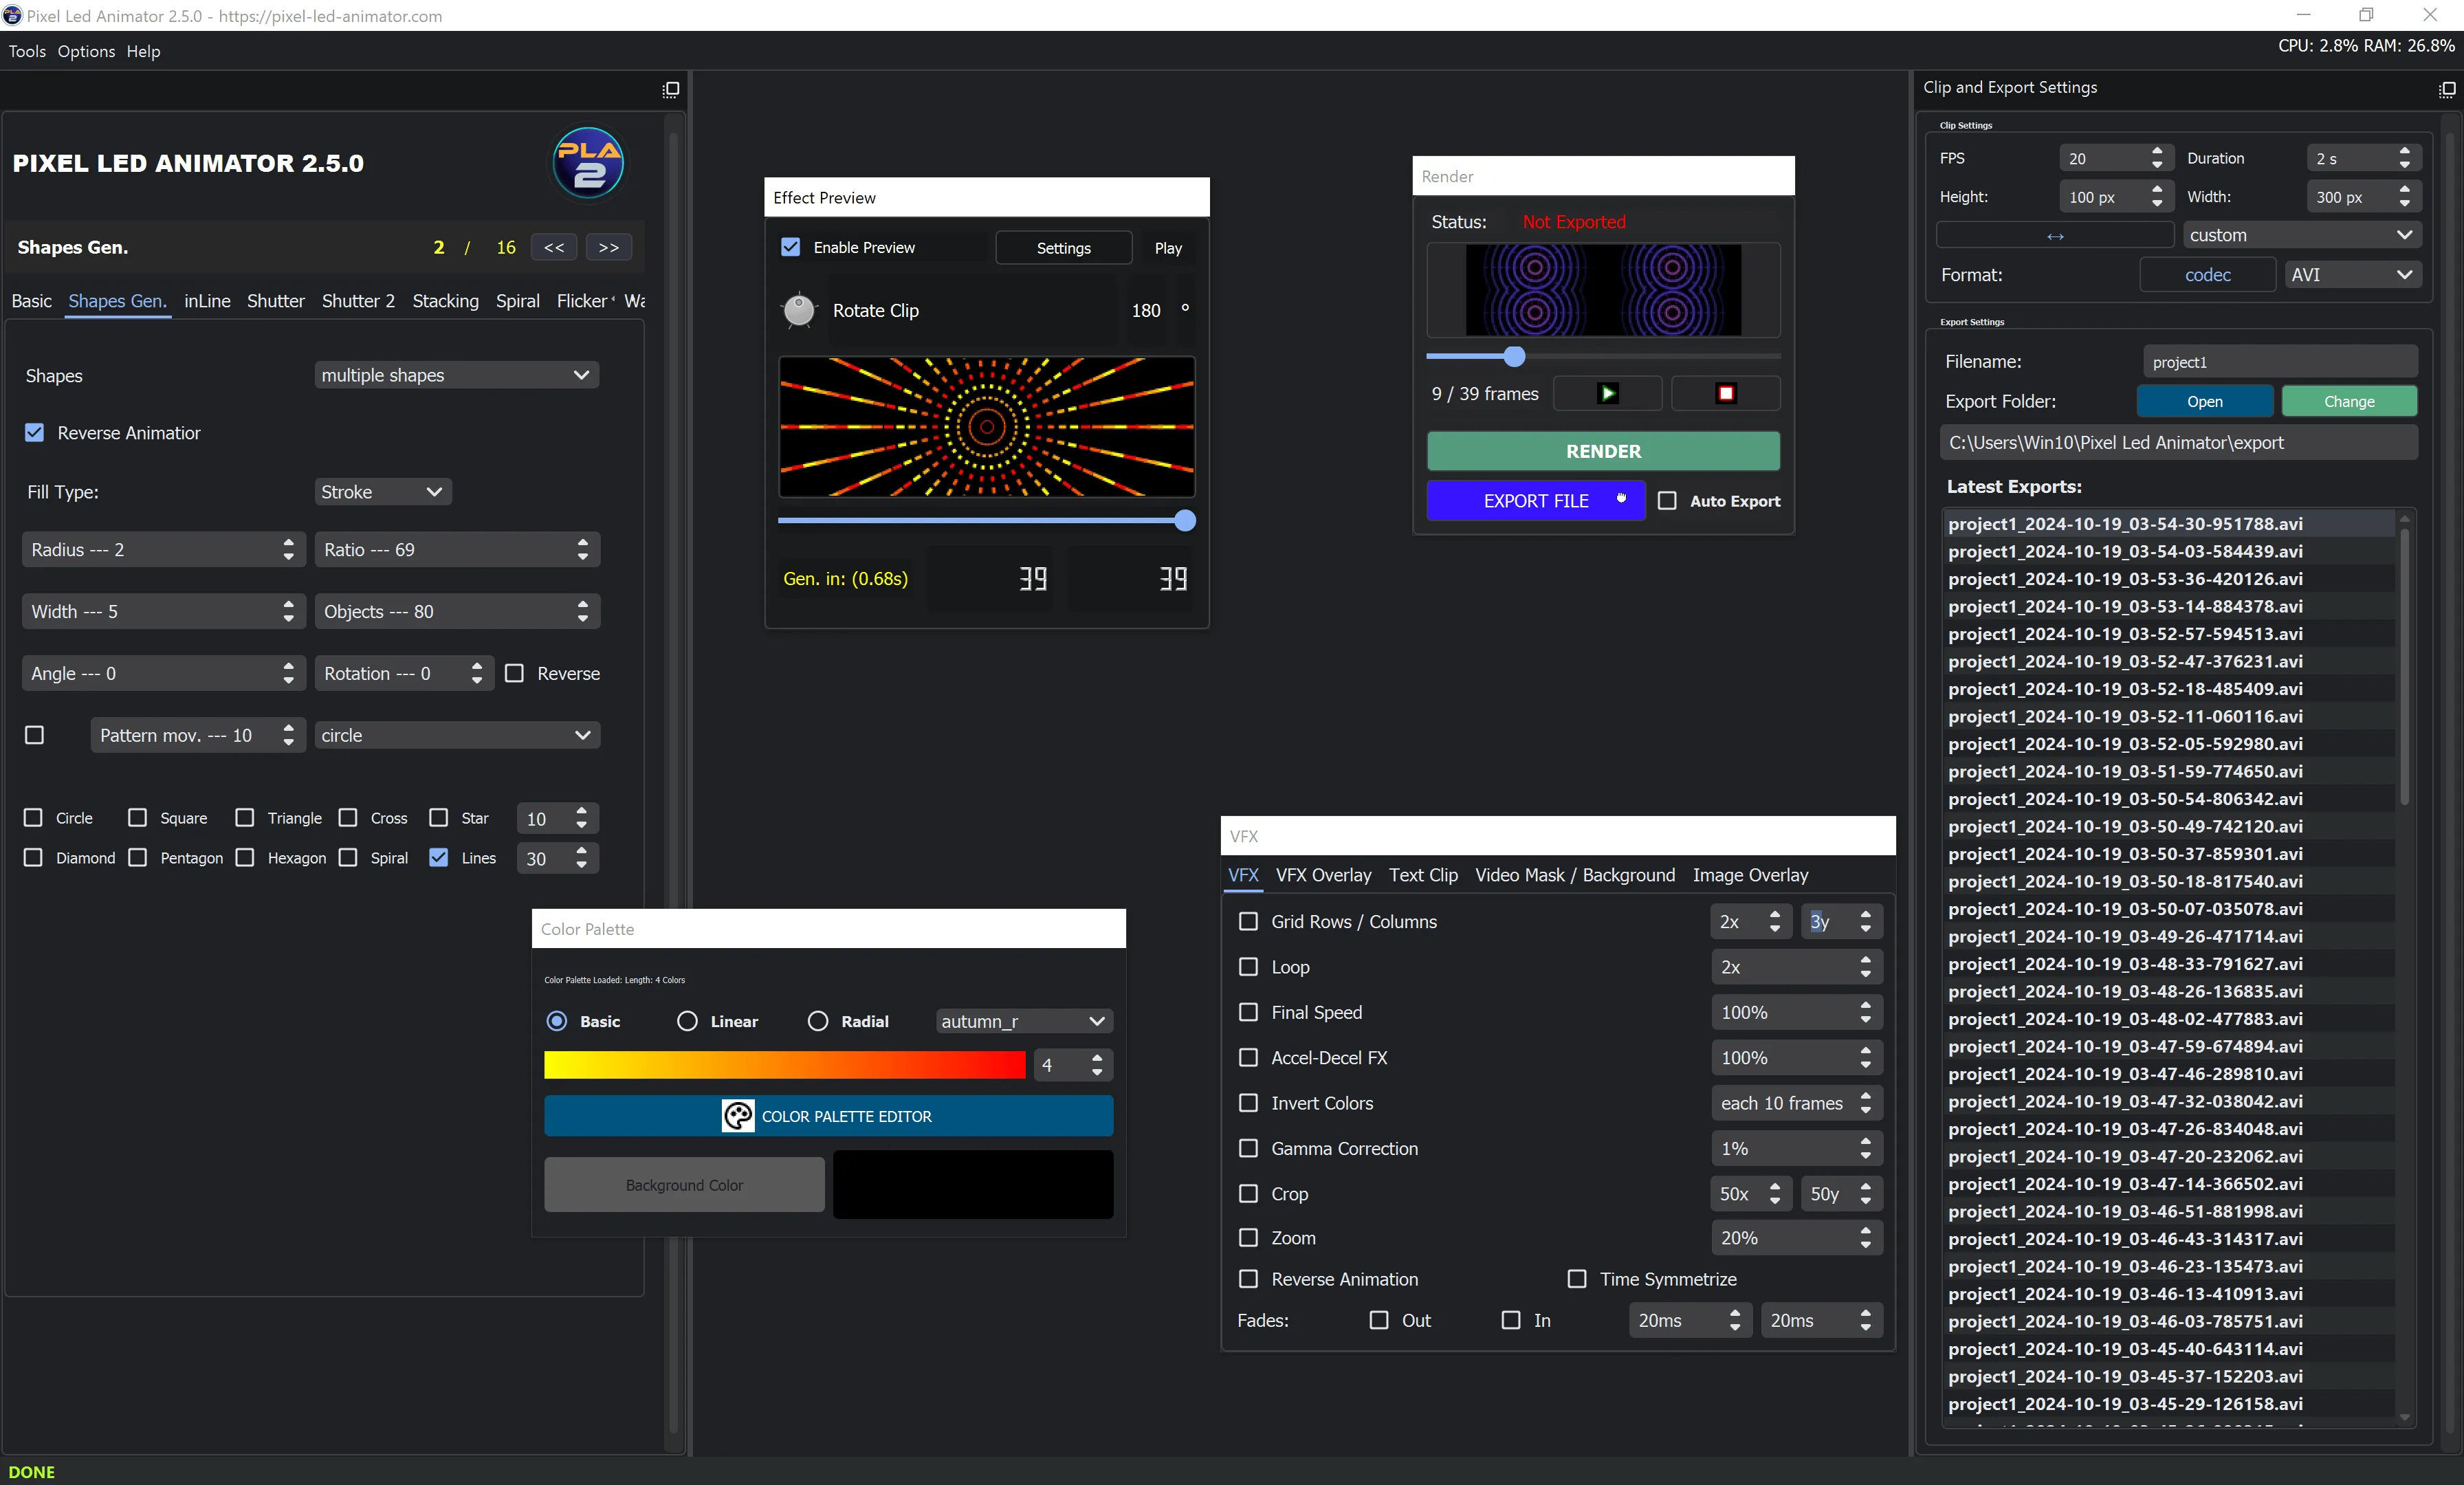Increase the Radius value with up arrow
Screen dimensions: 2464x1485
click(x=288, y=542)
